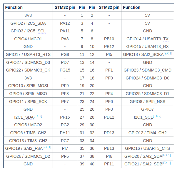Select the GPIO23 / SDMMC3_CMD function cell
Screen dimensions: 177x171
[148, 70]
